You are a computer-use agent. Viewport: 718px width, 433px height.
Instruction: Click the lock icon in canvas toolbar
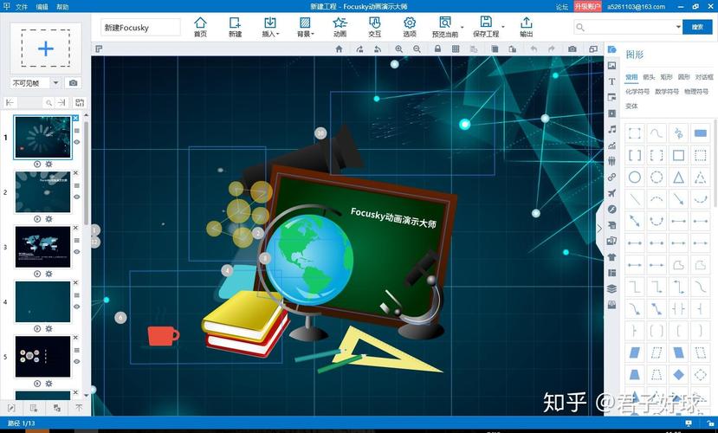437,48
